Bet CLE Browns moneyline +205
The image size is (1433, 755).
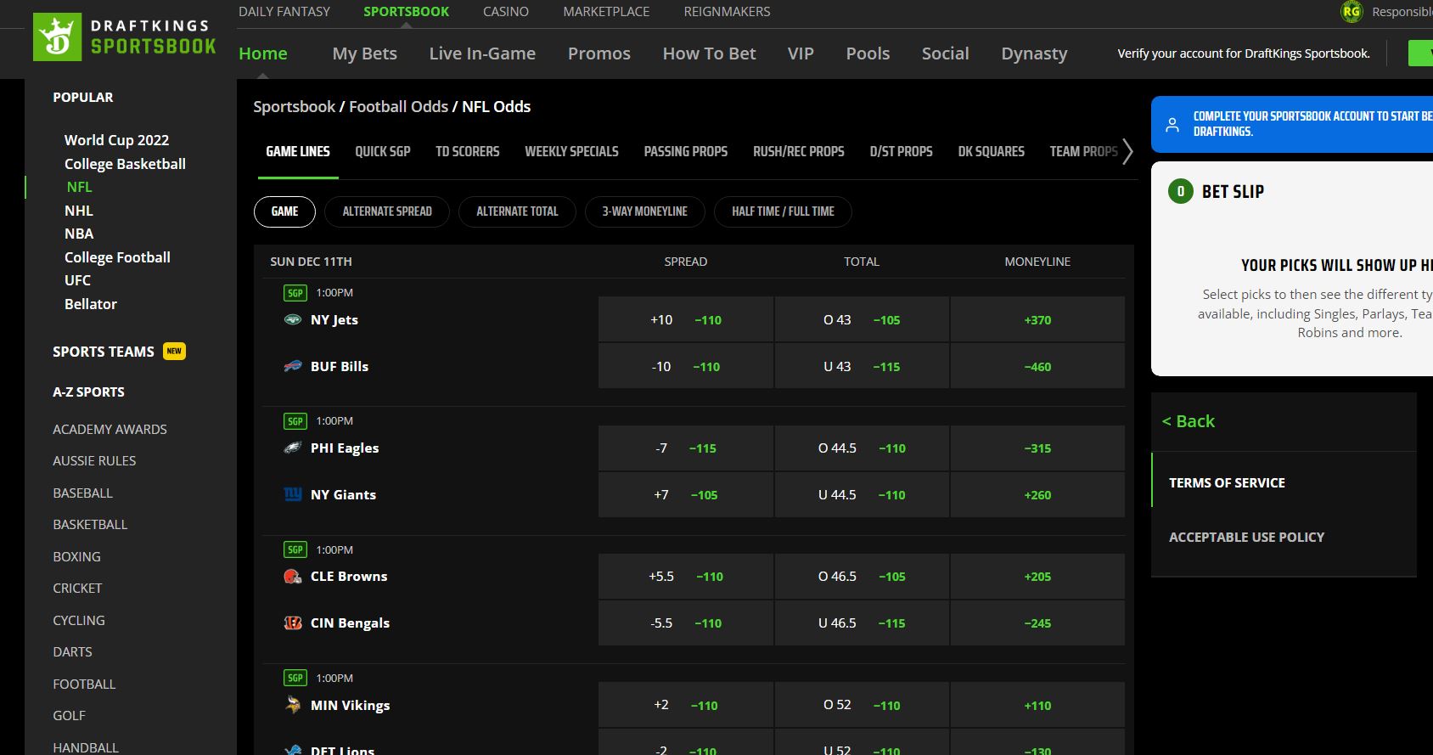click(1037, 576)
